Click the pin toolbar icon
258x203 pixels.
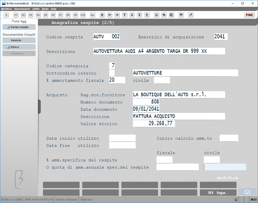tap(191, 15)
